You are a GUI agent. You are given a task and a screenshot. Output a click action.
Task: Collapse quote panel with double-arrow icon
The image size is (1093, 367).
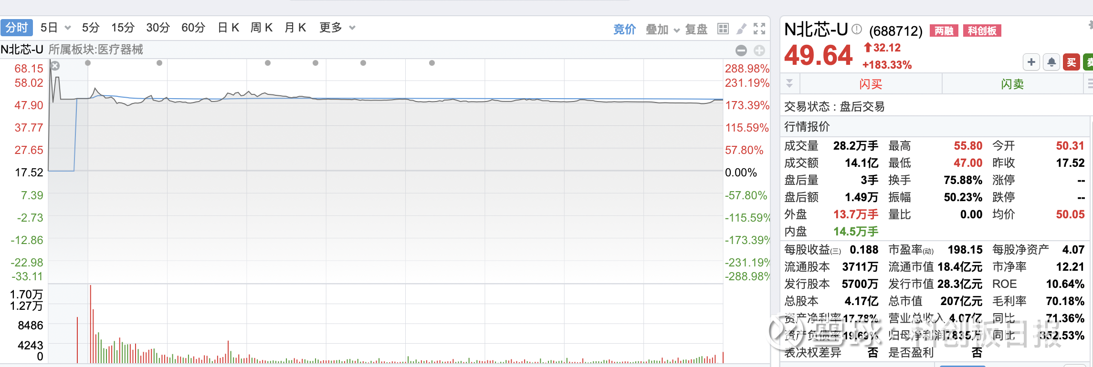tap(789, 84)
